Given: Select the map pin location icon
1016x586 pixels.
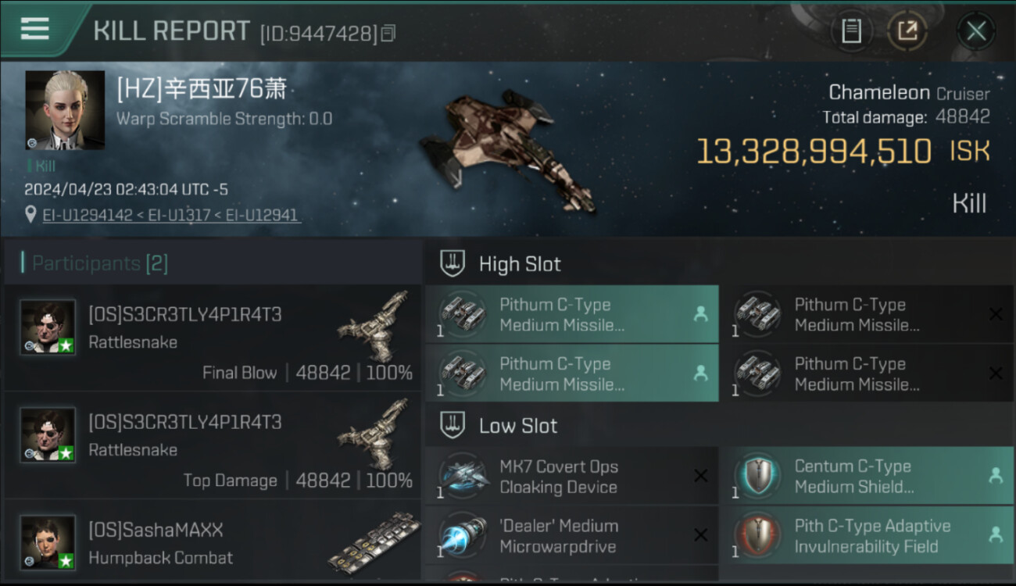Looking at the screenshot, I should 31,215.
